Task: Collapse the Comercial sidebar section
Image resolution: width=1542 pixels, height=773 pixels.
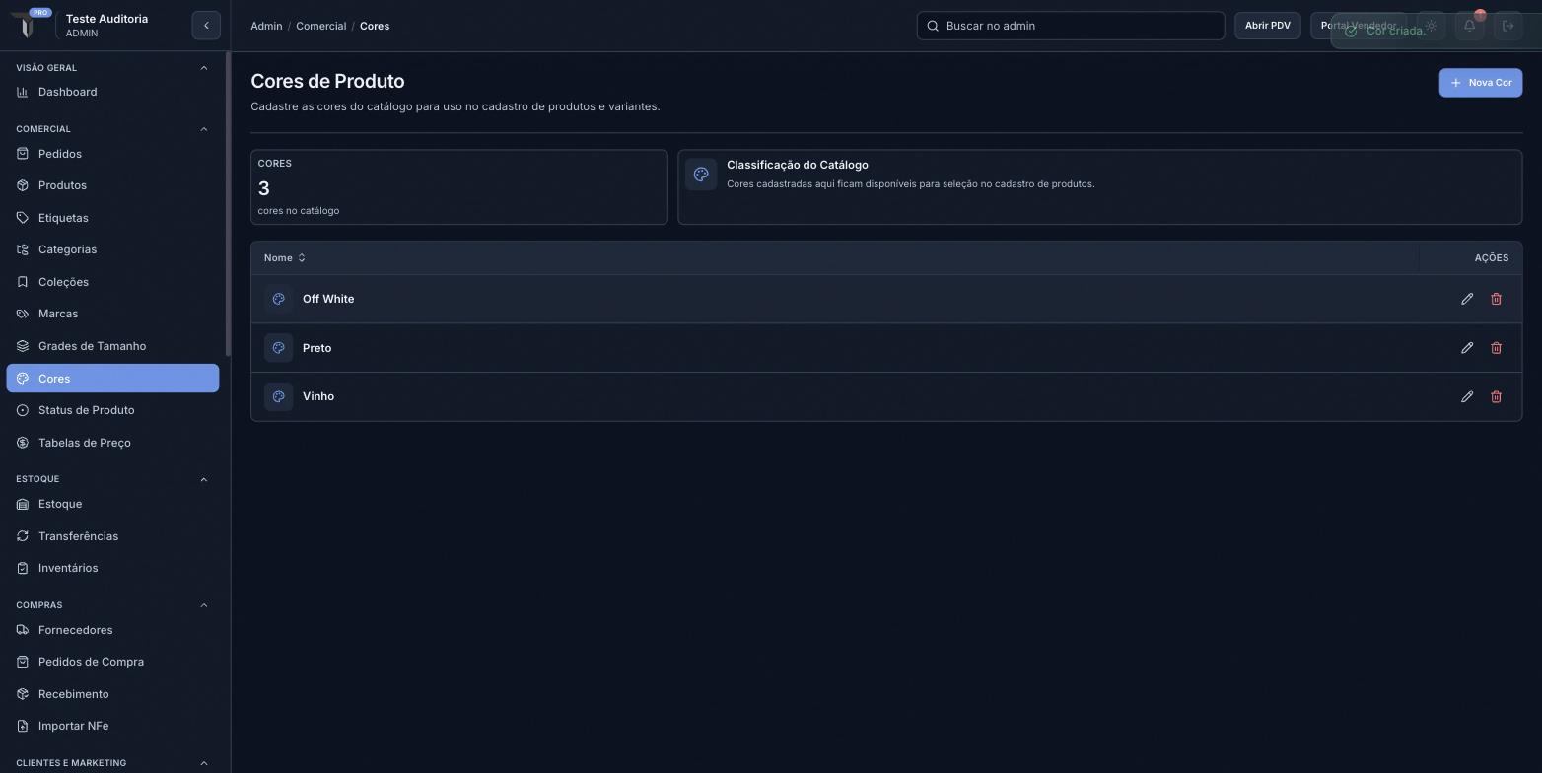Action: click(204, 129)
